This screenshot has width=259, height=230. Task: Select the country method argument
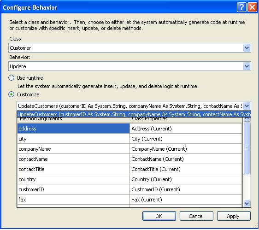(73, 179)
